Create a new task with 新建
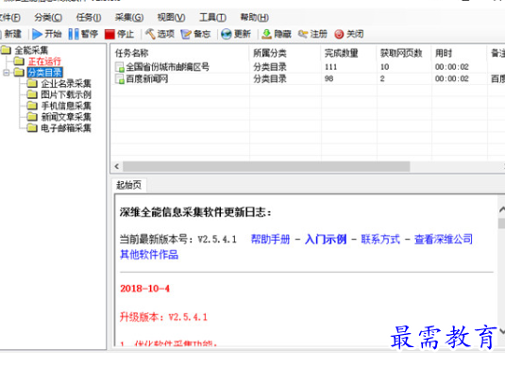The width and height of the screenshot is (505, 367). (x=11, y=34)
